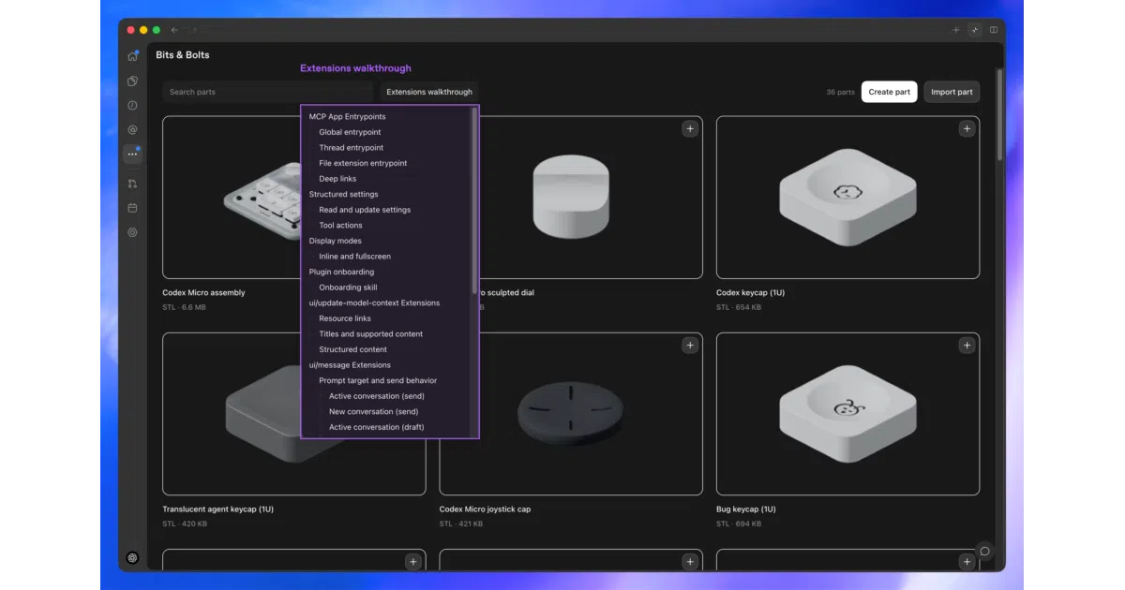This screenshot has height=590, width=1125.
Task: Open the calendar icon in the sidebar
Action: click(x=132, y=208)
